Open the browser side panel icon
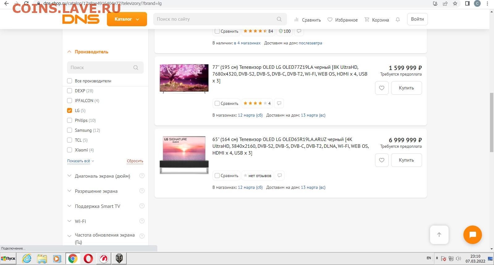The image size is (494, 265). [x=467, y=3]
